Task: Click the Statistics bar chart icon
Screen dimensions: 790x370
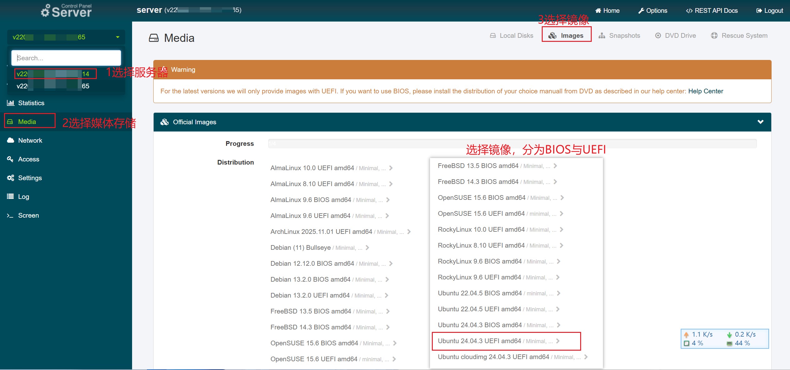Action: coord(11,103)
